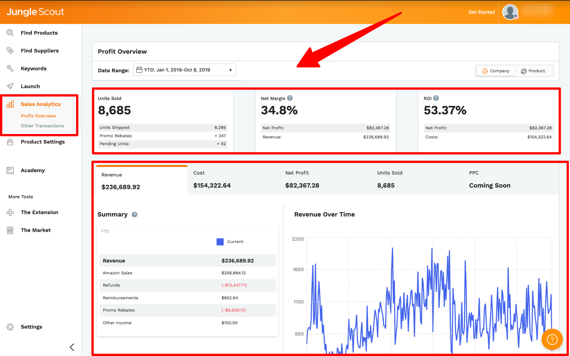Click the orange help bubble button

(x=552, y=339)
